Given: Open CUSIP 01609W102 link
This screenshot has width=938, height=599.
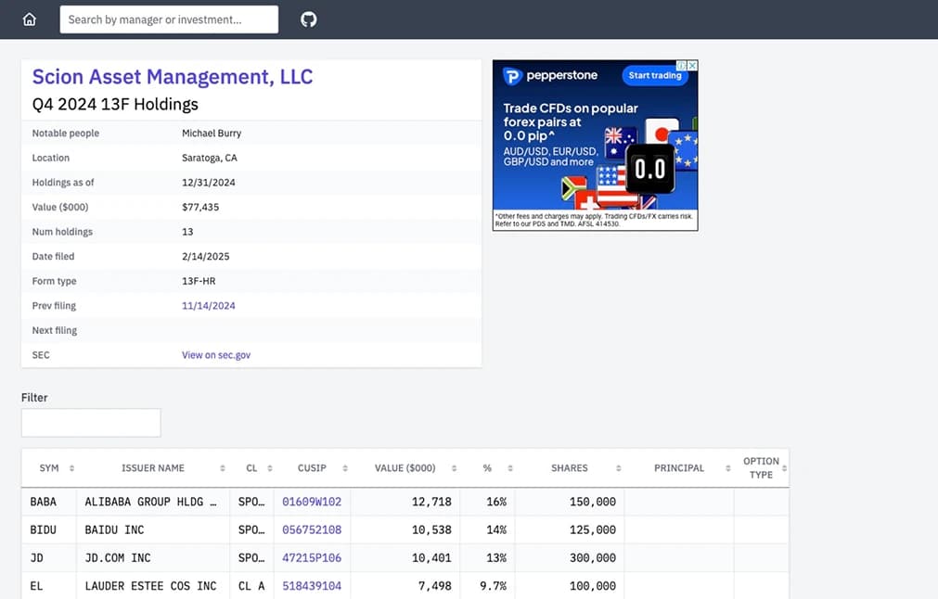Looking at the screenshot, I should click(312, 502).
